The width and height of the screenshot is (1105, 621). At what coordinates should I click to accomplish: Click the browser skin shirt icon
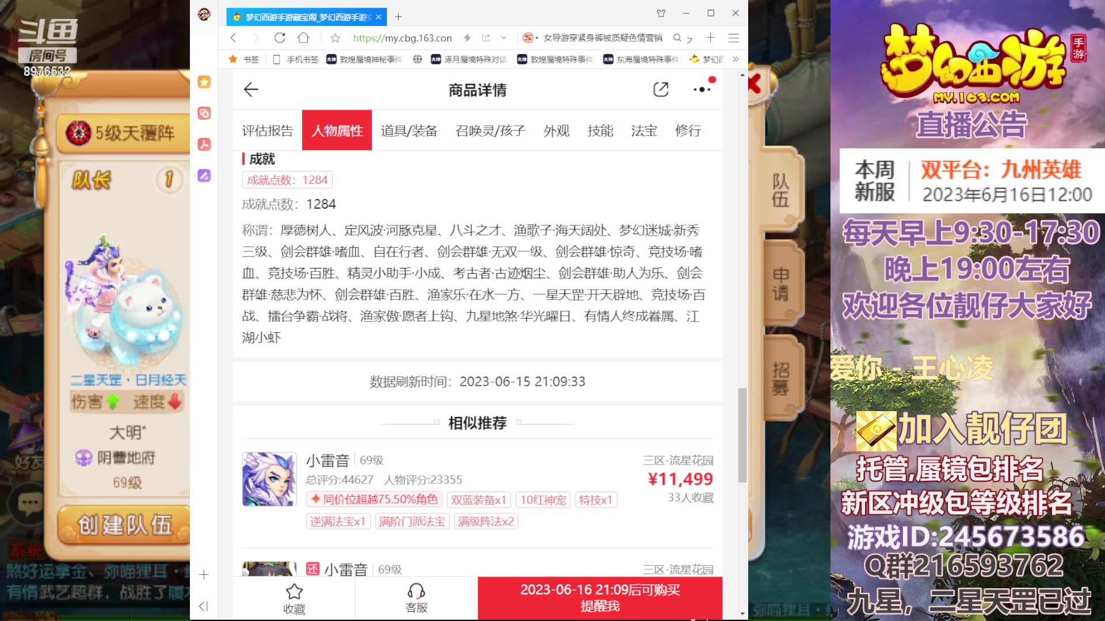661,13
